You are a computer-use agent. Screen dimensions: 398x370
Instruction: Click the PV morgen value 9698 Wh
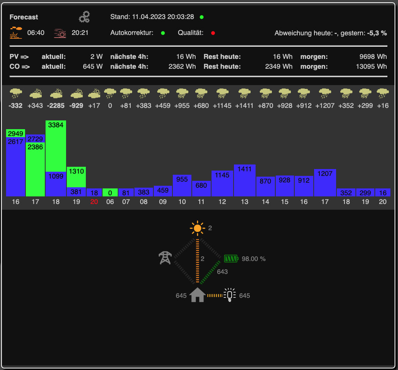click(x=373, y=57)
